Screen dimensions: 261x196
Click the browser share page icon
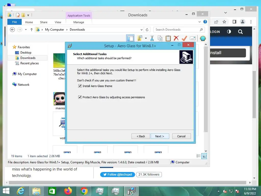pyautogui.click(x=216, y=22)
